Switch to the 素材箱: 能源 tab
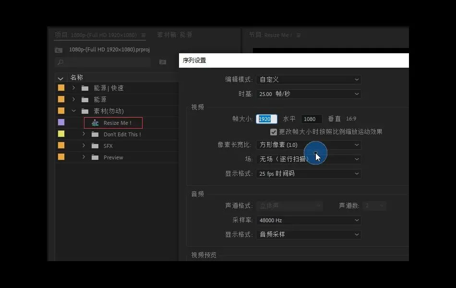 [175, 35]
